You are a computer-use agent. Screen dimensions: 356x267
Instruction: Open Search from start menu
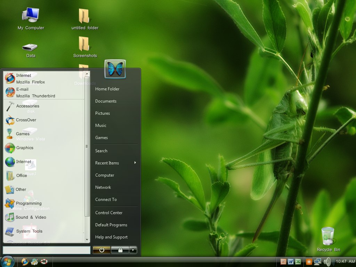[101, 151]
